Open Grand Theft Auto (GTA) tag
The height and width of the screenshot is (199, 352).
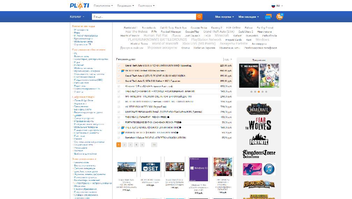[219, 32]
